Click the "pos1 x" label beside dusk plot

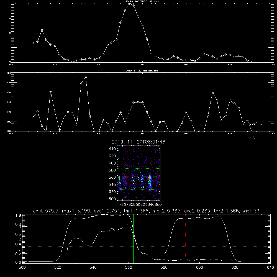[256, 124]
